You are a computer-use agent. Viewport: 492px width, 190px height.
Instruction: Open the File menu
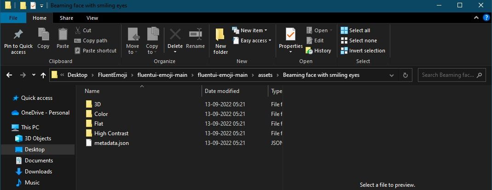[13, 18]
